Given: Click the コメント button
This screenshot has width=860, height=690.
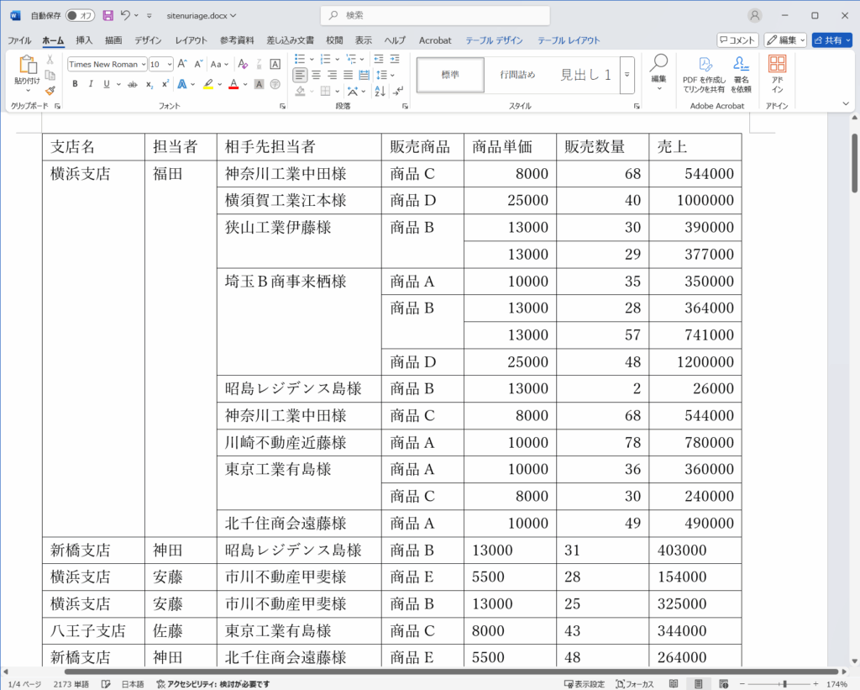Looking at the screenshot, I should click(737, 40).
